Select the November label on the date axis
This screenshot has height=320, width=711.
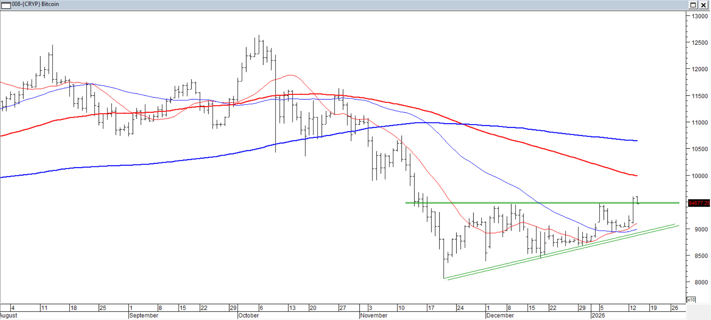click(x=374, y=315)
